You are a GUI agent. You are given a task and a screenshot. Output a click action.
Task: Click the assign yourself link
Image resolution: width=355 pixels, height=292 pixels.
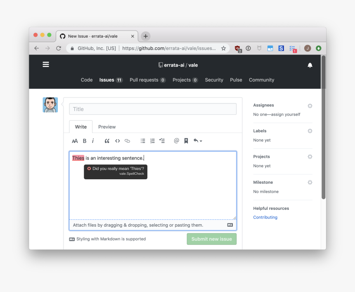(x=286, y=114)
